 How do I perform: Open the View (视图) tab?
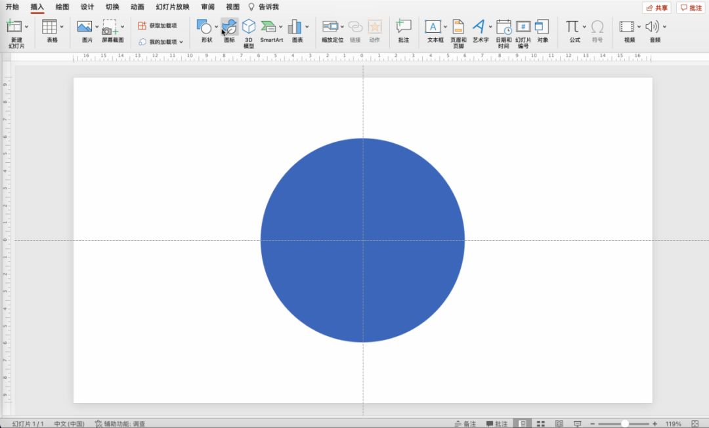coord(232,7)
